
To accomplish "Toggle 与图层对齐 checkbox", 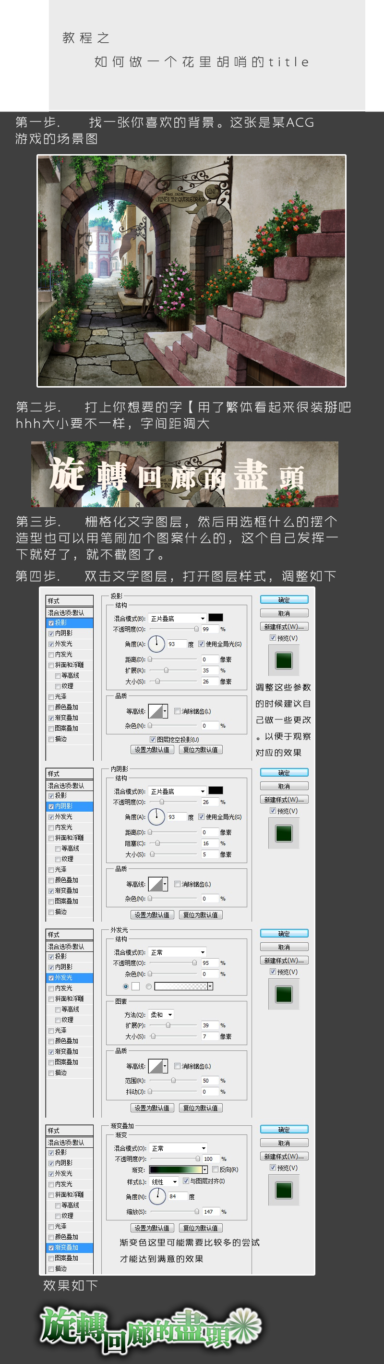I will point(186,1181).
